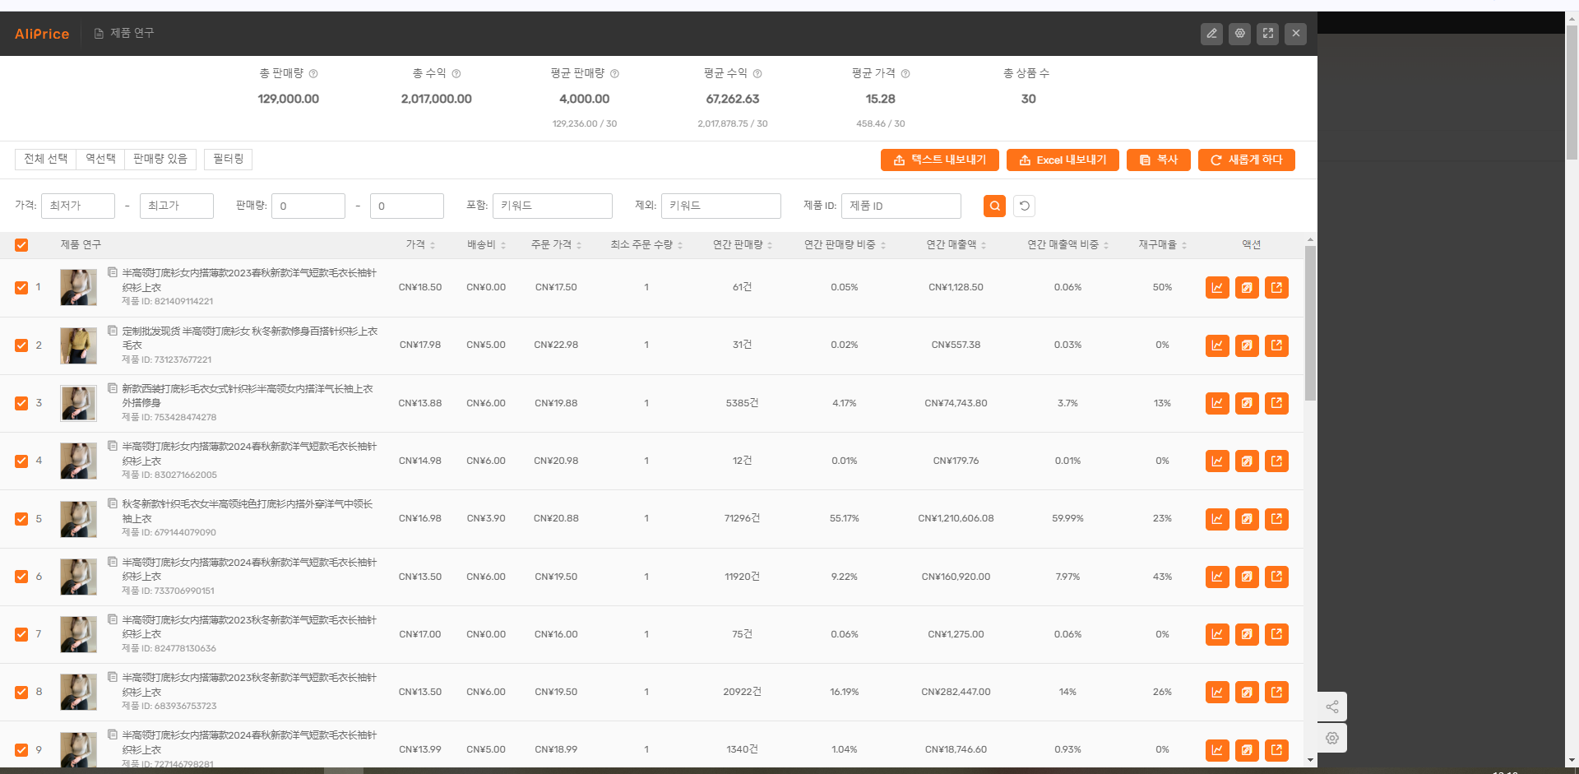Open trend chart for row 3 product
Screen dimensions: 1579x774
pyautogui.click(x=1217, y=403)
